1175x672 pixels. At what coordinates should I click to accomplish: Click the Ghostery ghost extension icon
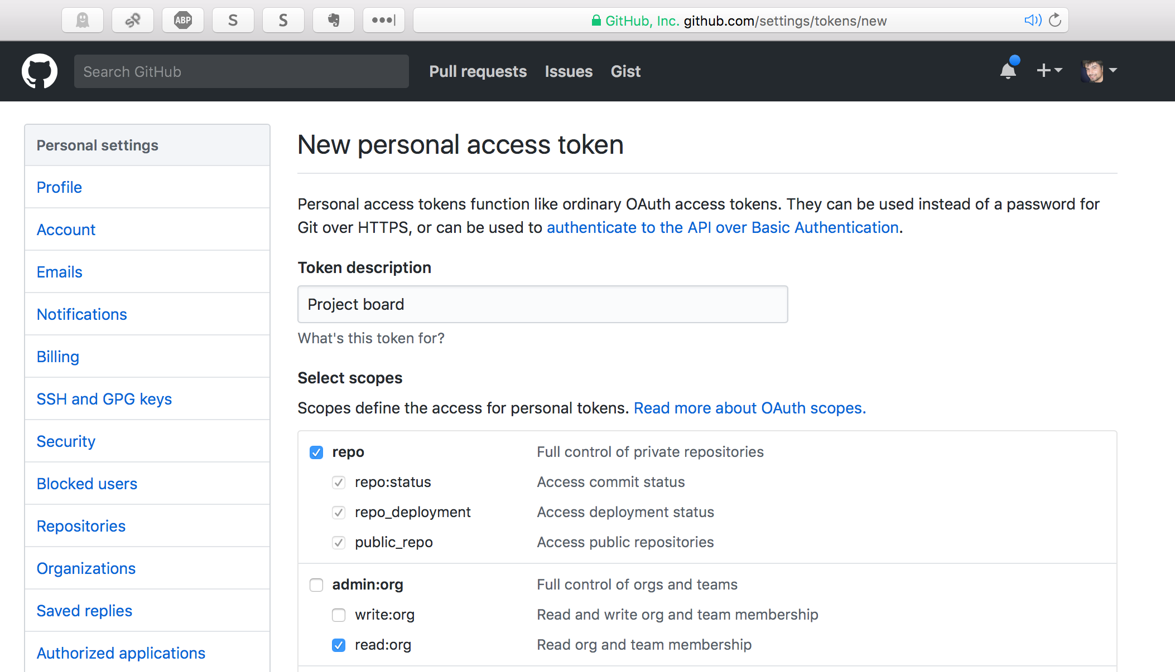[x=82, y=20]
